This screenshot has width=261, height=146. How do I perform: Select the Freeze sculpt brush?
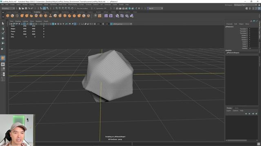(88, 16)
